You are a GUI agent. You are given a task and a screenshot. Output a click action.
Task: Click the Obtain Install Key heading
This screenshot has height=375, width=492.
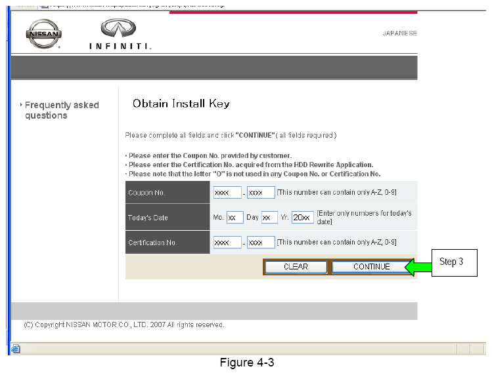pos(181,104)
